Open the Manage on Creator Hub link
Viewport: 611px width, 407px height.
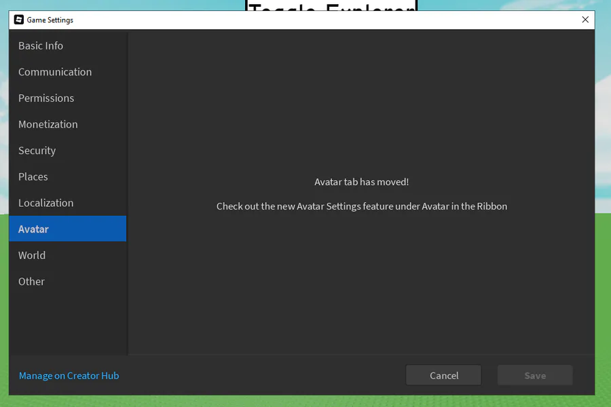click(69, 375)
